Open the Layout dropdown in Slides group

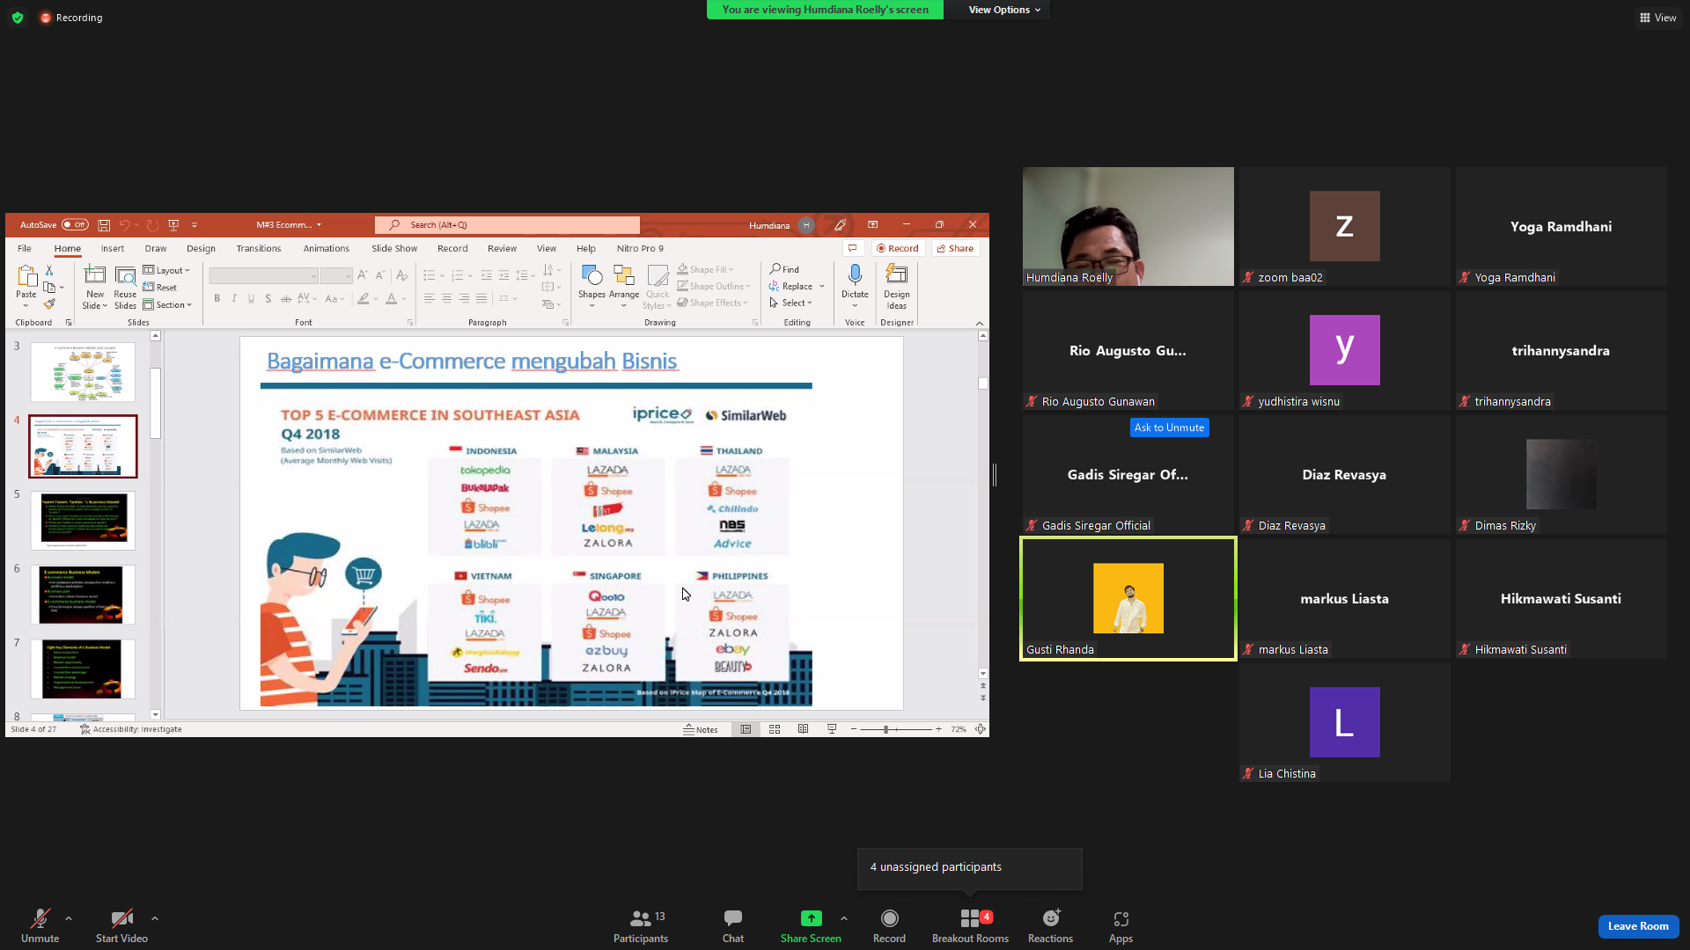(x=166, y=270)
